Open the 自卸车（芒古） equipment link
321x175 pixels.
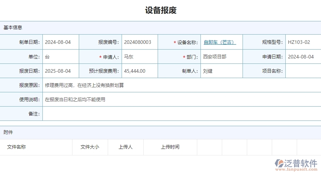point(219,42)
